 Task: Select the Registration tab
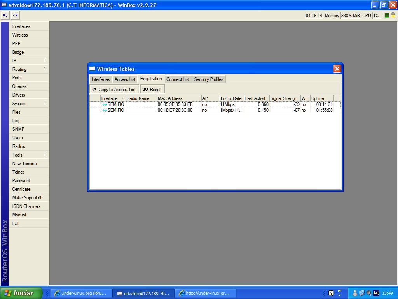point(151,79)
